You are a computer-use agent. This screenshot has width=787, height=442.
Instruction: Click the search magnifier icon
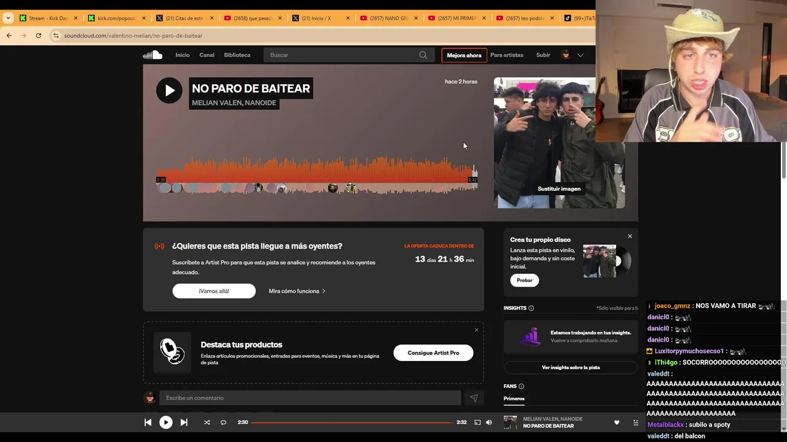(x=423, y=55)
